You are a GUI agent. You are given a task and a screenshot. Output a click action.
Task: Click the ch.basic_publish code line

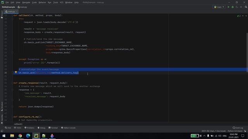point(48,42)
